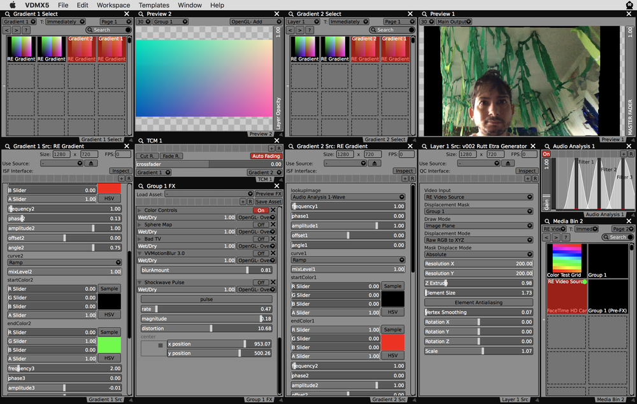Remove the Bad TV effect
Viewport: 637px width, 404px height.
tap(273, 239)
